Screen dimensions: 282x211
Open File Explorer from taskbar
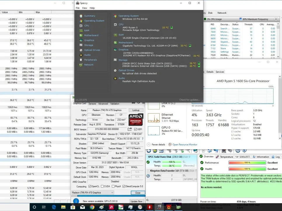[63, 207]
